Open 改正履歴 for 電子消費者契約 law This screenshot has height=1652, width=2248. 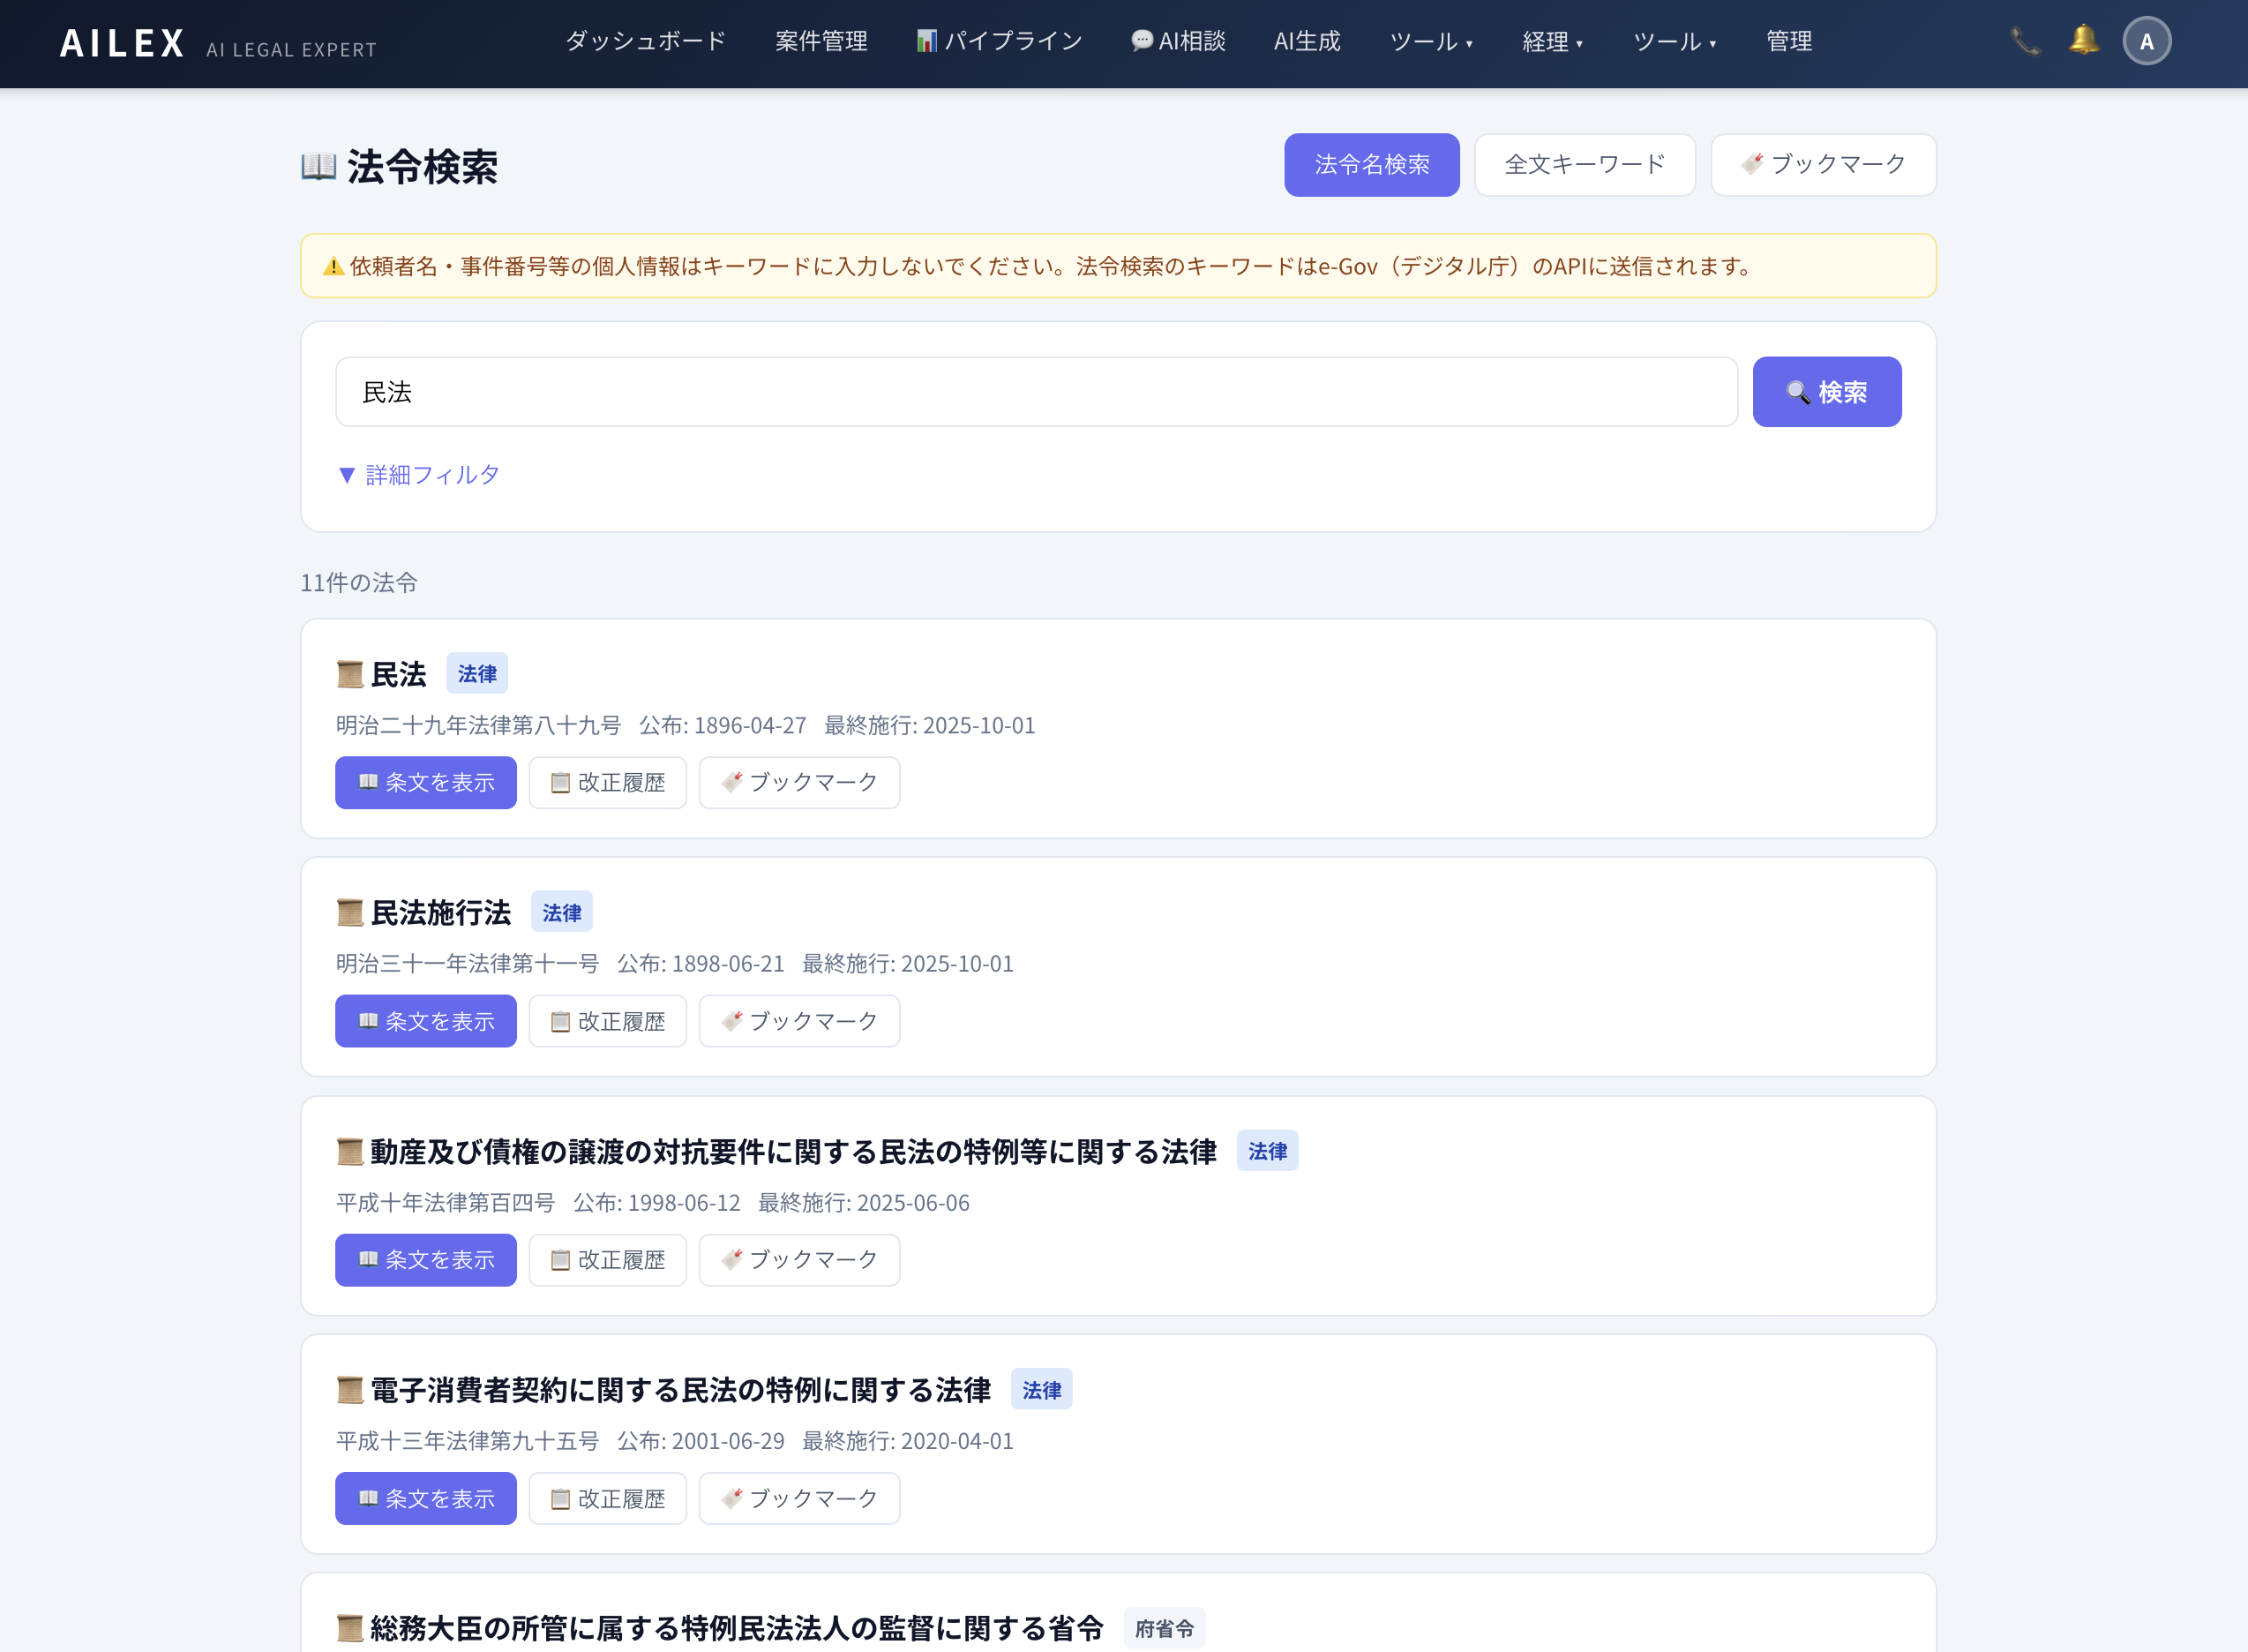(x=608, y=1498)
